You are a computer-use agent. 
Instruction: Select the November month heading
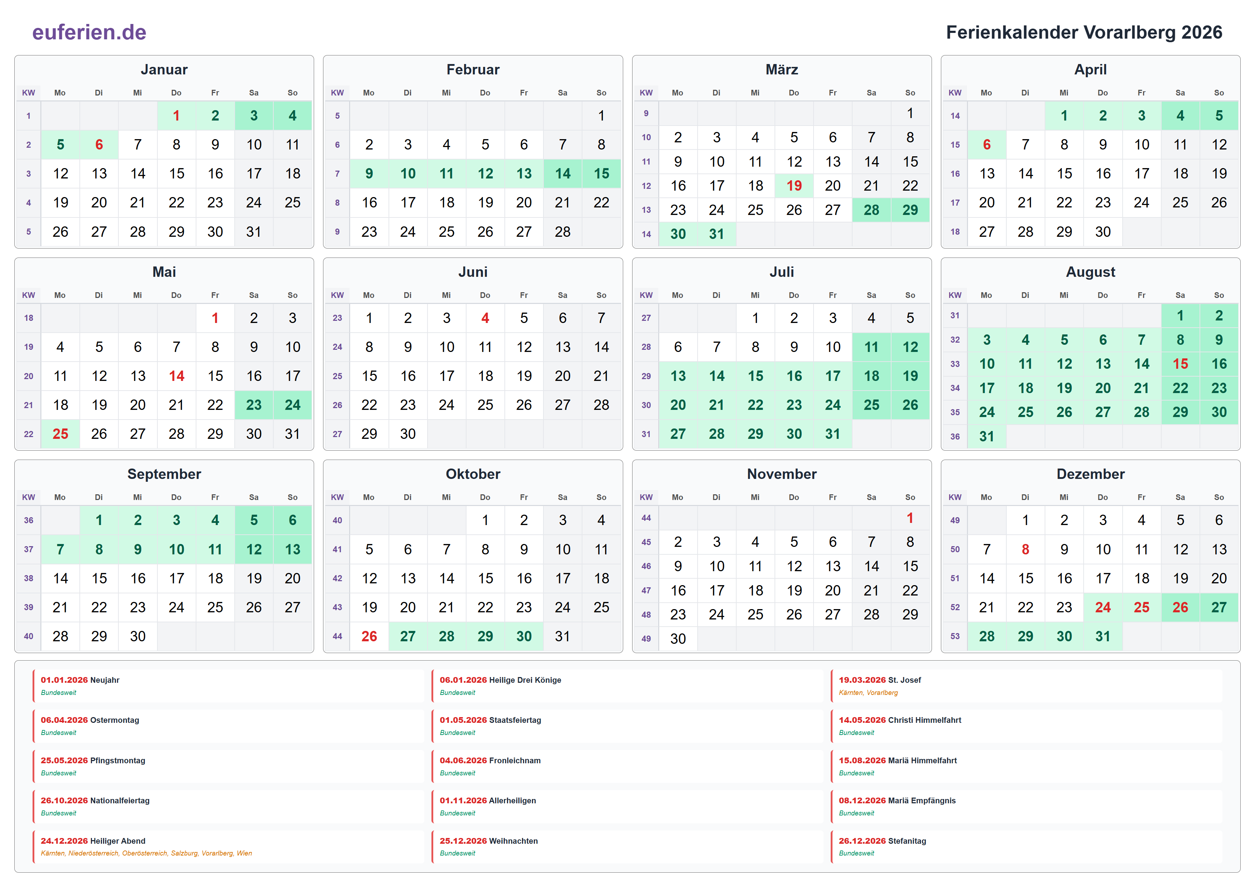[782, 474]
